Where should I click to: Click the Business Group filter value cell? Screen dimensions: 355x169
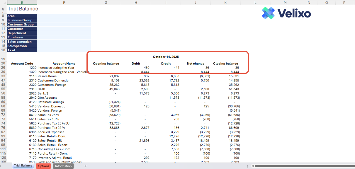tap(64, 20)
